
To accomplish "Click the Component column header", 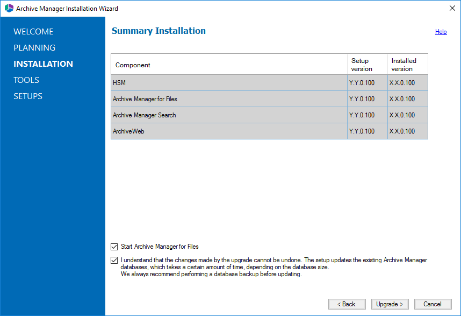I will 228,65.
